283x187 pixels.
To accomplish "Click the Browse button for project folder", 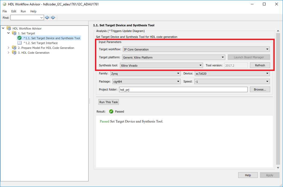I will (260, 89).
